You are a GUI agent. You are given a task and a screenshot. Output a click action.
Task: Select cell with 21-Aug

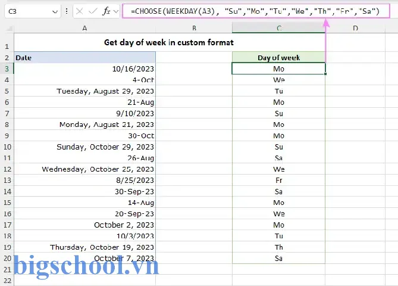coord(85,102)
